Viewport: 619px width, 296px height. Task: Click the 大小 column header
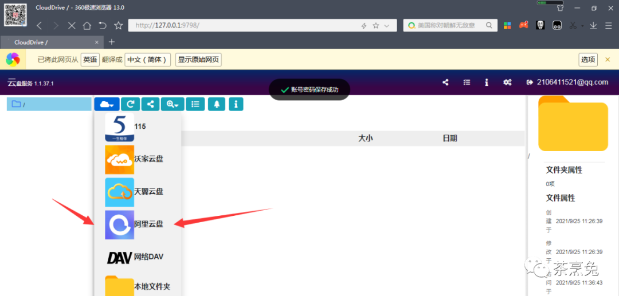pyautogui.click(x=366, y=139)
